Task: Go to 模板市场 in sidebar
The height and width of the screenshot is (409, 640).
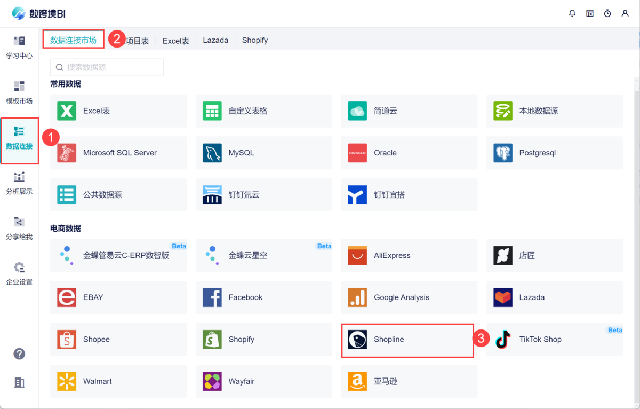Action: [x=19, y=92]
